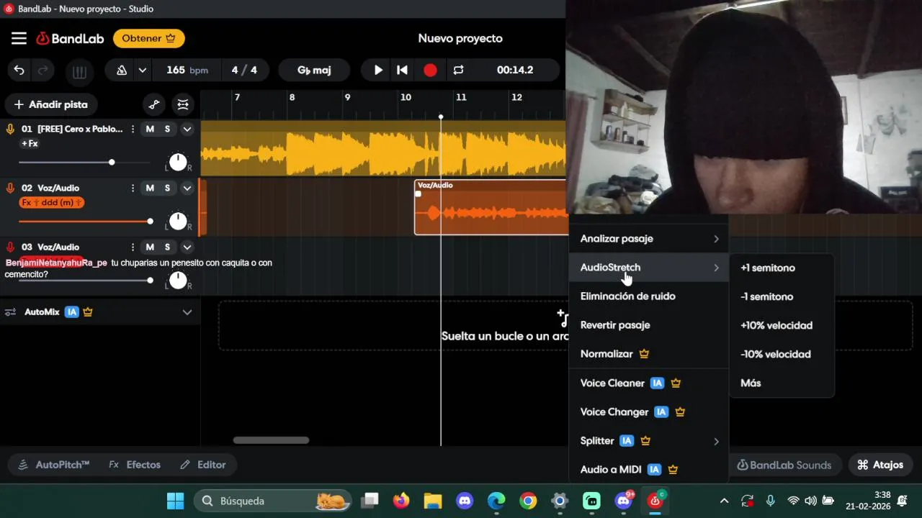Screen dimensions: 922x518
Task: Open the automation curve tool
Action: [x=154, y=104]
